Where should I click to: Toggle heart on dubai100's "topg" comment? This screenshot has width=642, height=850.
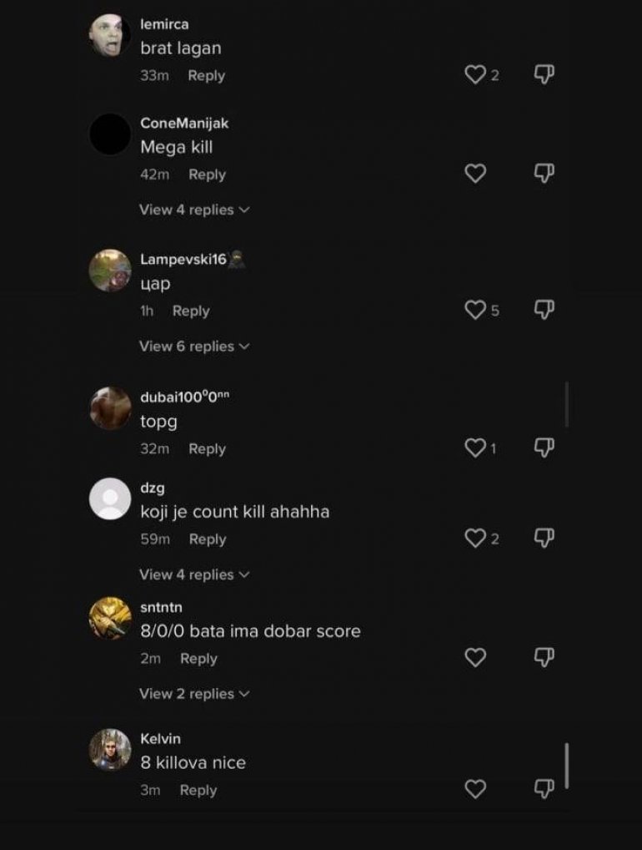[475, 448]
